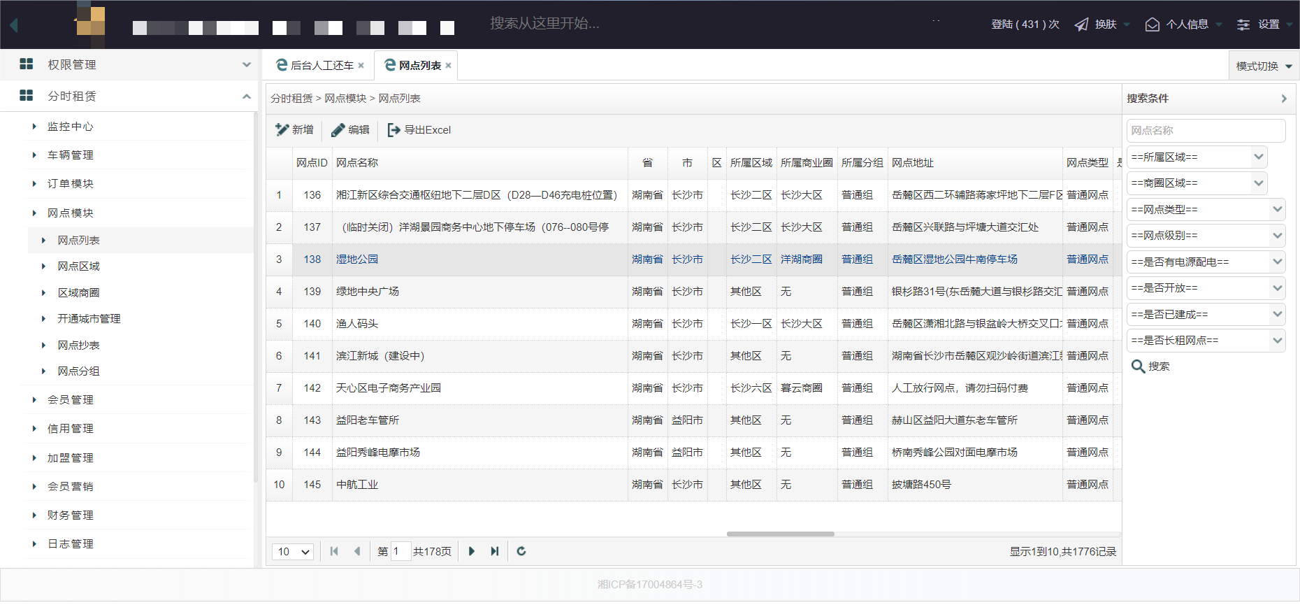Open 网点区域 in sidebar
This screenshot has width=1300, height=605.
pos(78,266)
